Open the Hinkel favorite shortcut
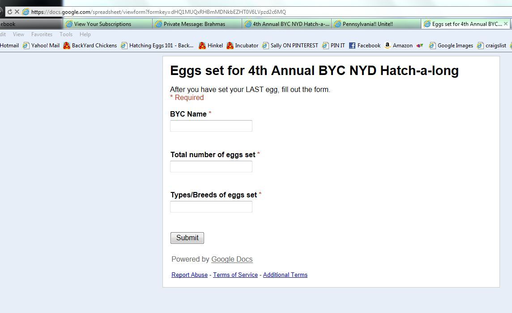 tap(211, 45)
